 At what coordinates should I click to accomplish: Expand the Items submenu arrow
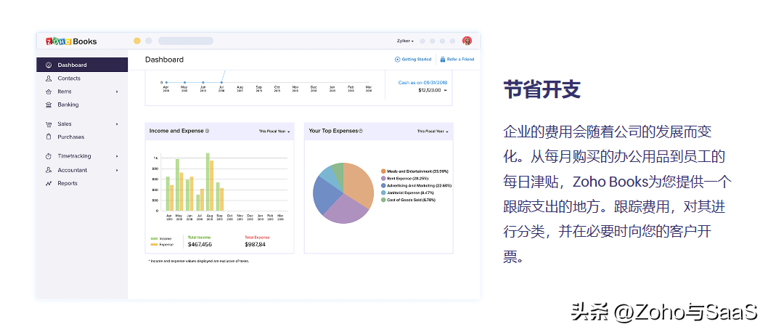point(117,92)
